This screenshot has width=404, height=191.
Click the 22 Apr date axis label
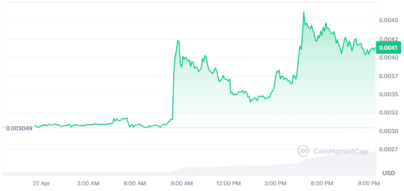coord(41,183)
